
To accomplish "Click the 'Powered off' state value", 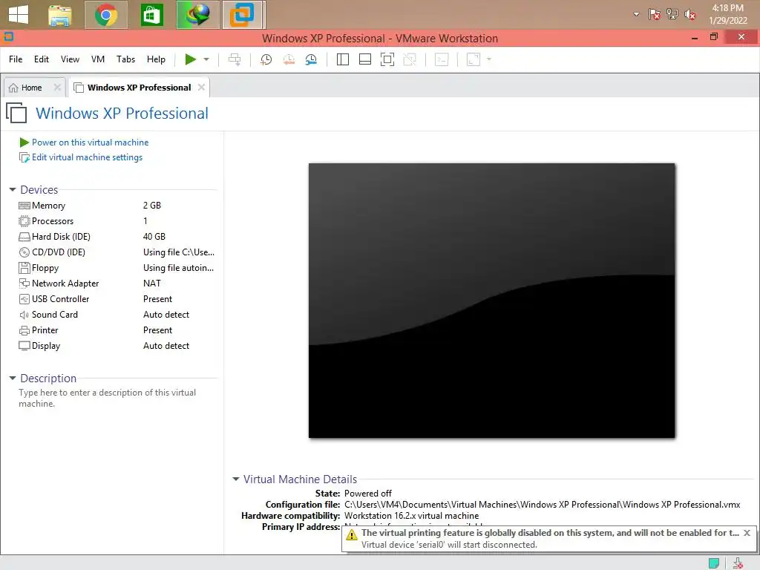I will point(368,494).
